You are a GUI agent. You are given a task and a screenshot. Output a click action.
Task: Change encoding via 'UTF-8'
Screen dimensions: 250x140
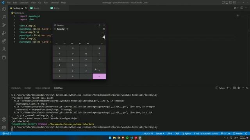click(x=169, y=133)
